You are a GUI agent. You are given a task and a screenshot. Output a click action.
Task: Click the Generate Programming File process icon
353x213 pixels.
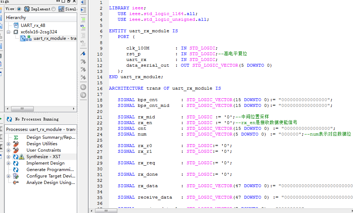point(16,170)
